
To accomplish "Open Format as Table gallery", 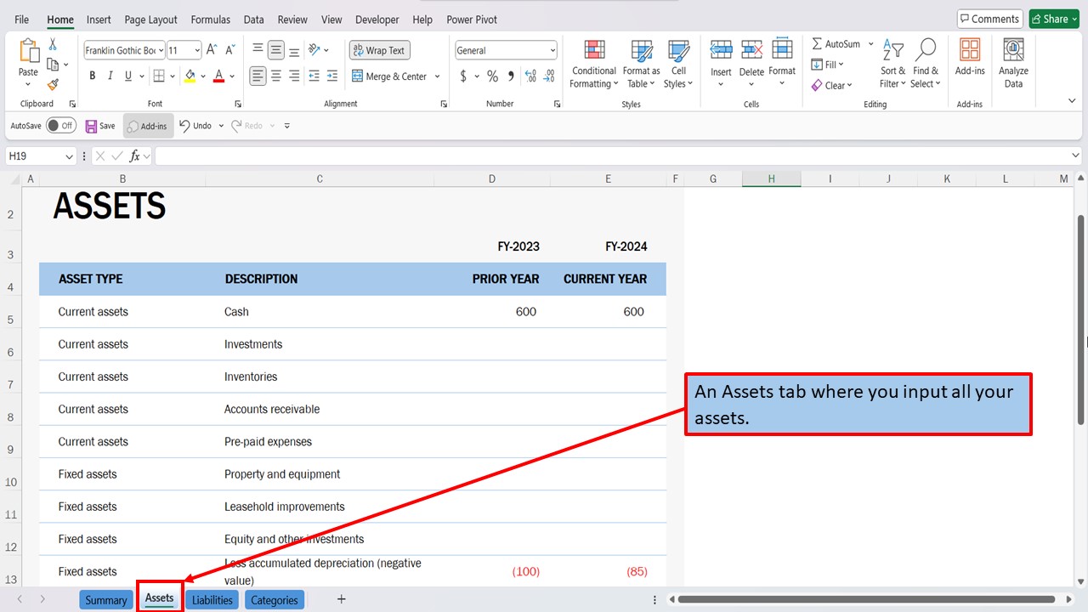I will tap(642, 64).
